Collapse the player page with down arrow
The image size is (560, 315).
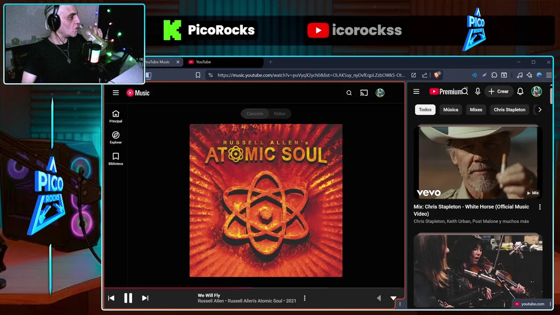[x=393, y=298]
